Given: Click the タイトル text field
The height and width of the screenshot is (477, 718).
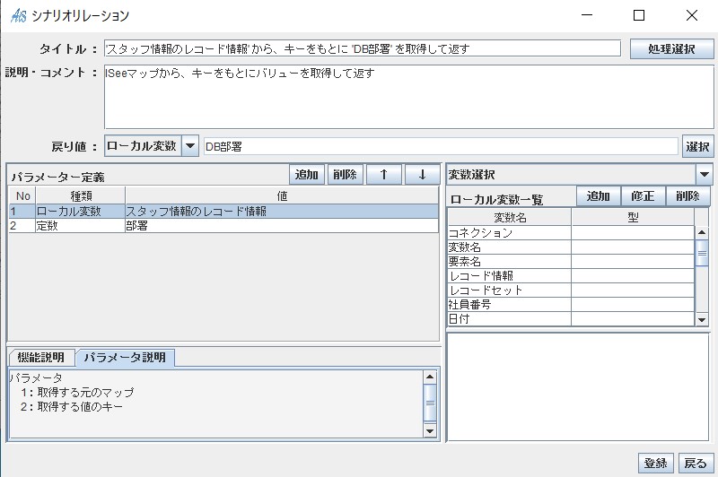Looking at the screenshot, I should 362,48.
